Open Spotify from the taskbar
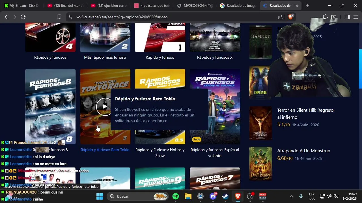This screenshot has width=362, height=203. click(x=176, y=196)
